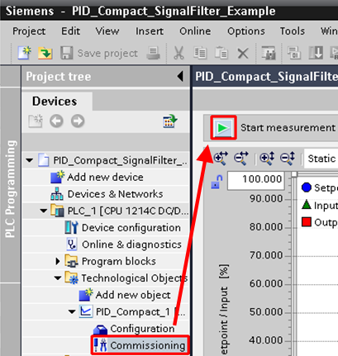Open the Online menu
338x356 pixels.
(195, 31)
